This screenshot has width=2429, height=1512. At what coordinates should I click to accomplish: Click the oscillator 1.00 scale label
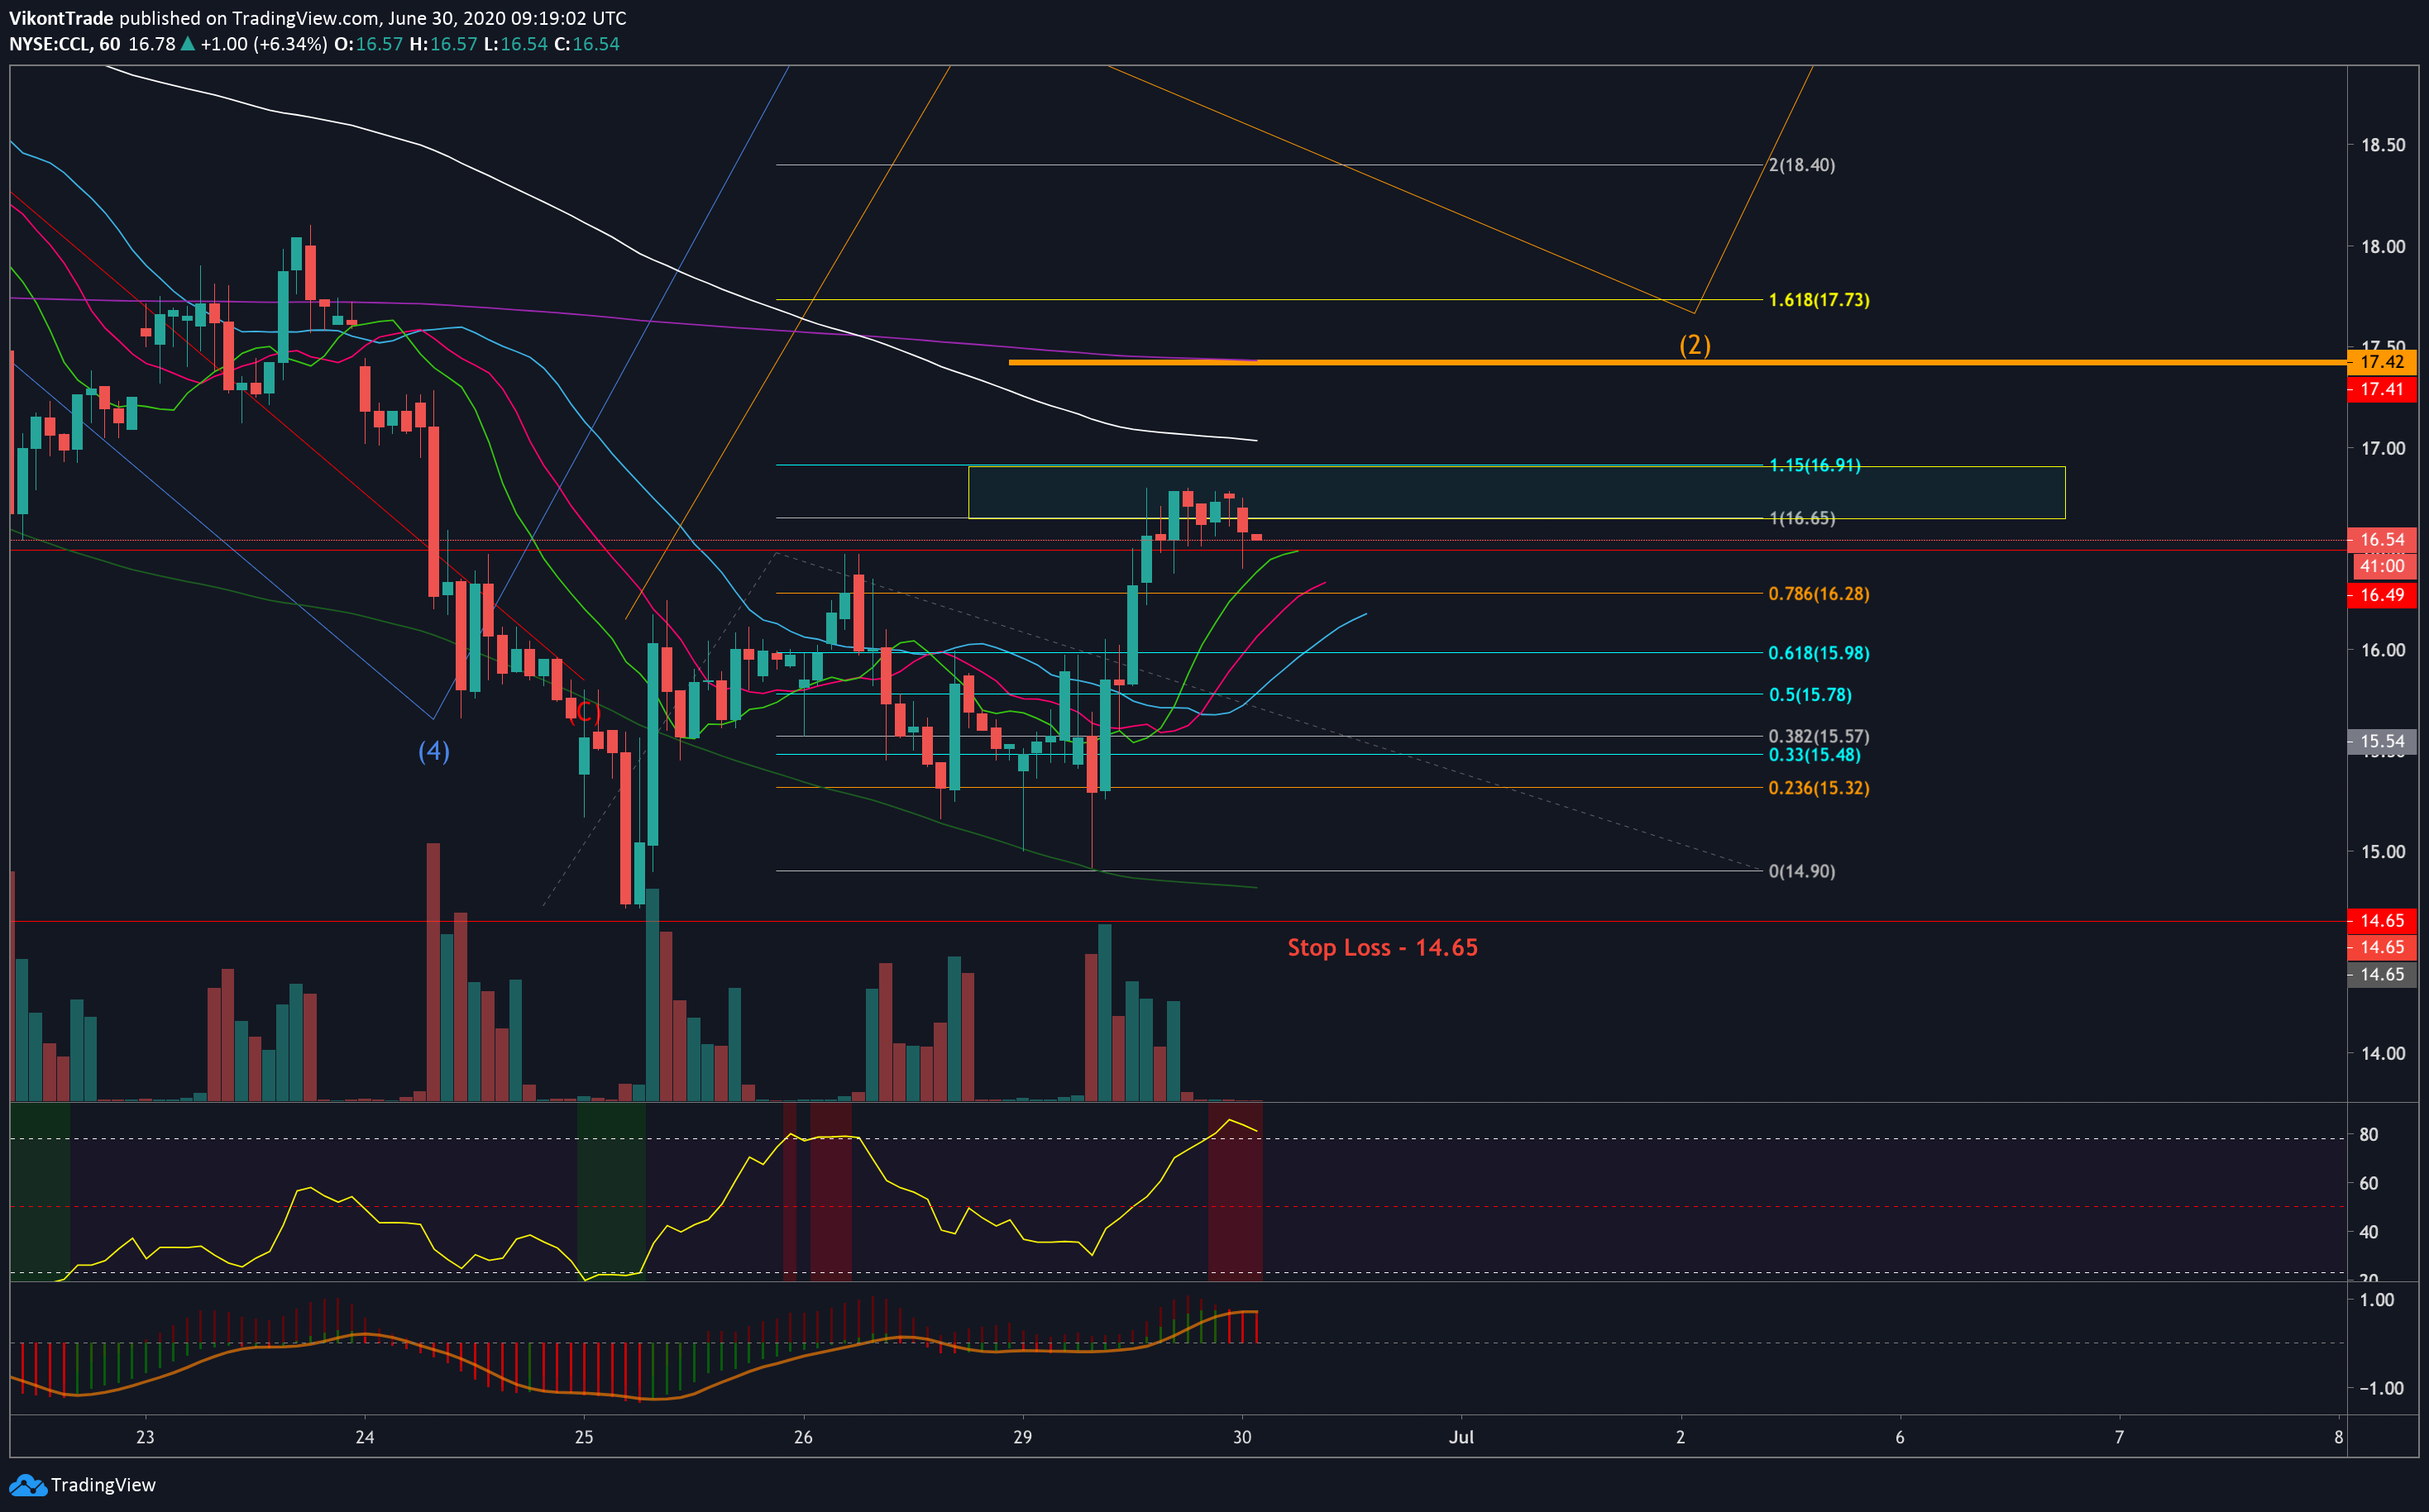pyautogui.click(x=2377, y=1300)
